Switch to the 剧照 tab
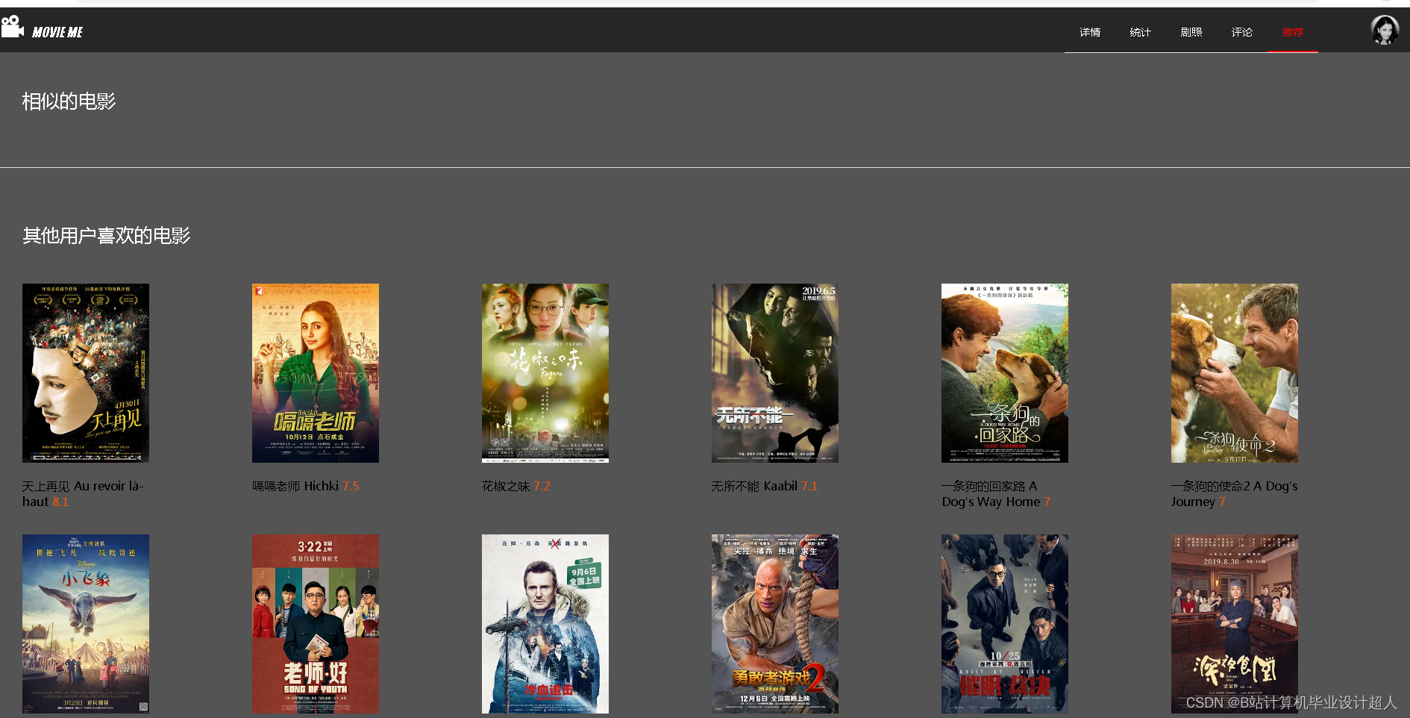1410x718 pixels. (1191, 32)
